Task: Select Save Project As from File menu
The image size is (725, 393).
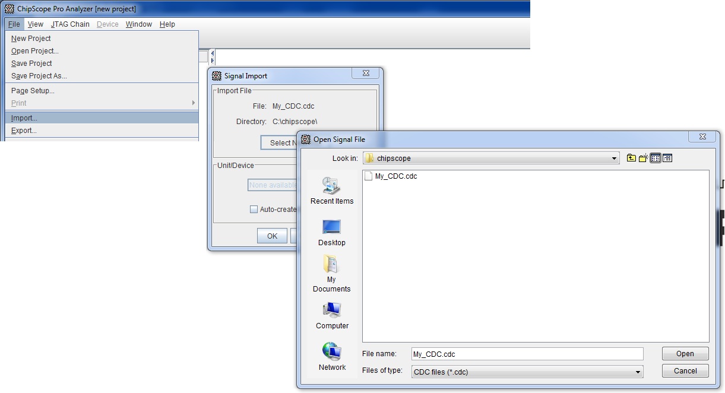Action: pyautogui.click(x=39, y=76)
